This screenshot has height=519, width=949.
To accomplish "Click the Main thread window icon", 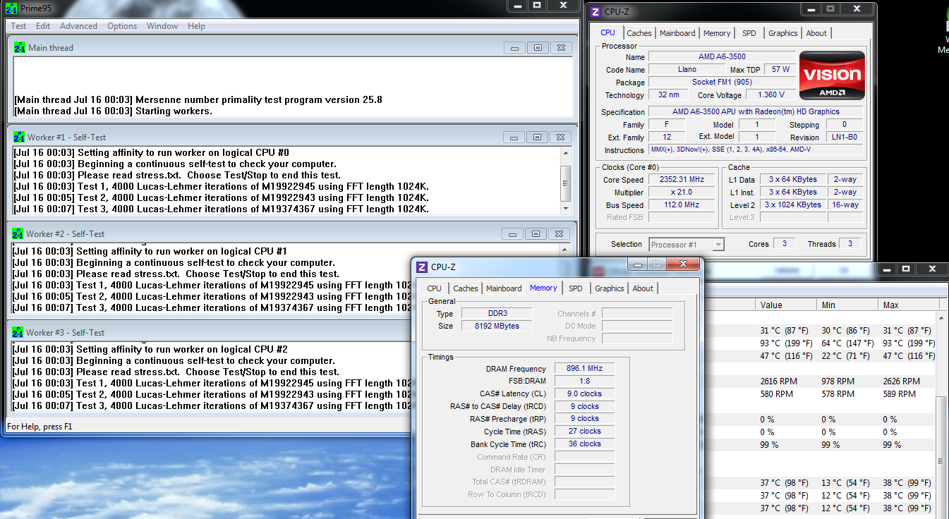I will [x=20, y=48].
